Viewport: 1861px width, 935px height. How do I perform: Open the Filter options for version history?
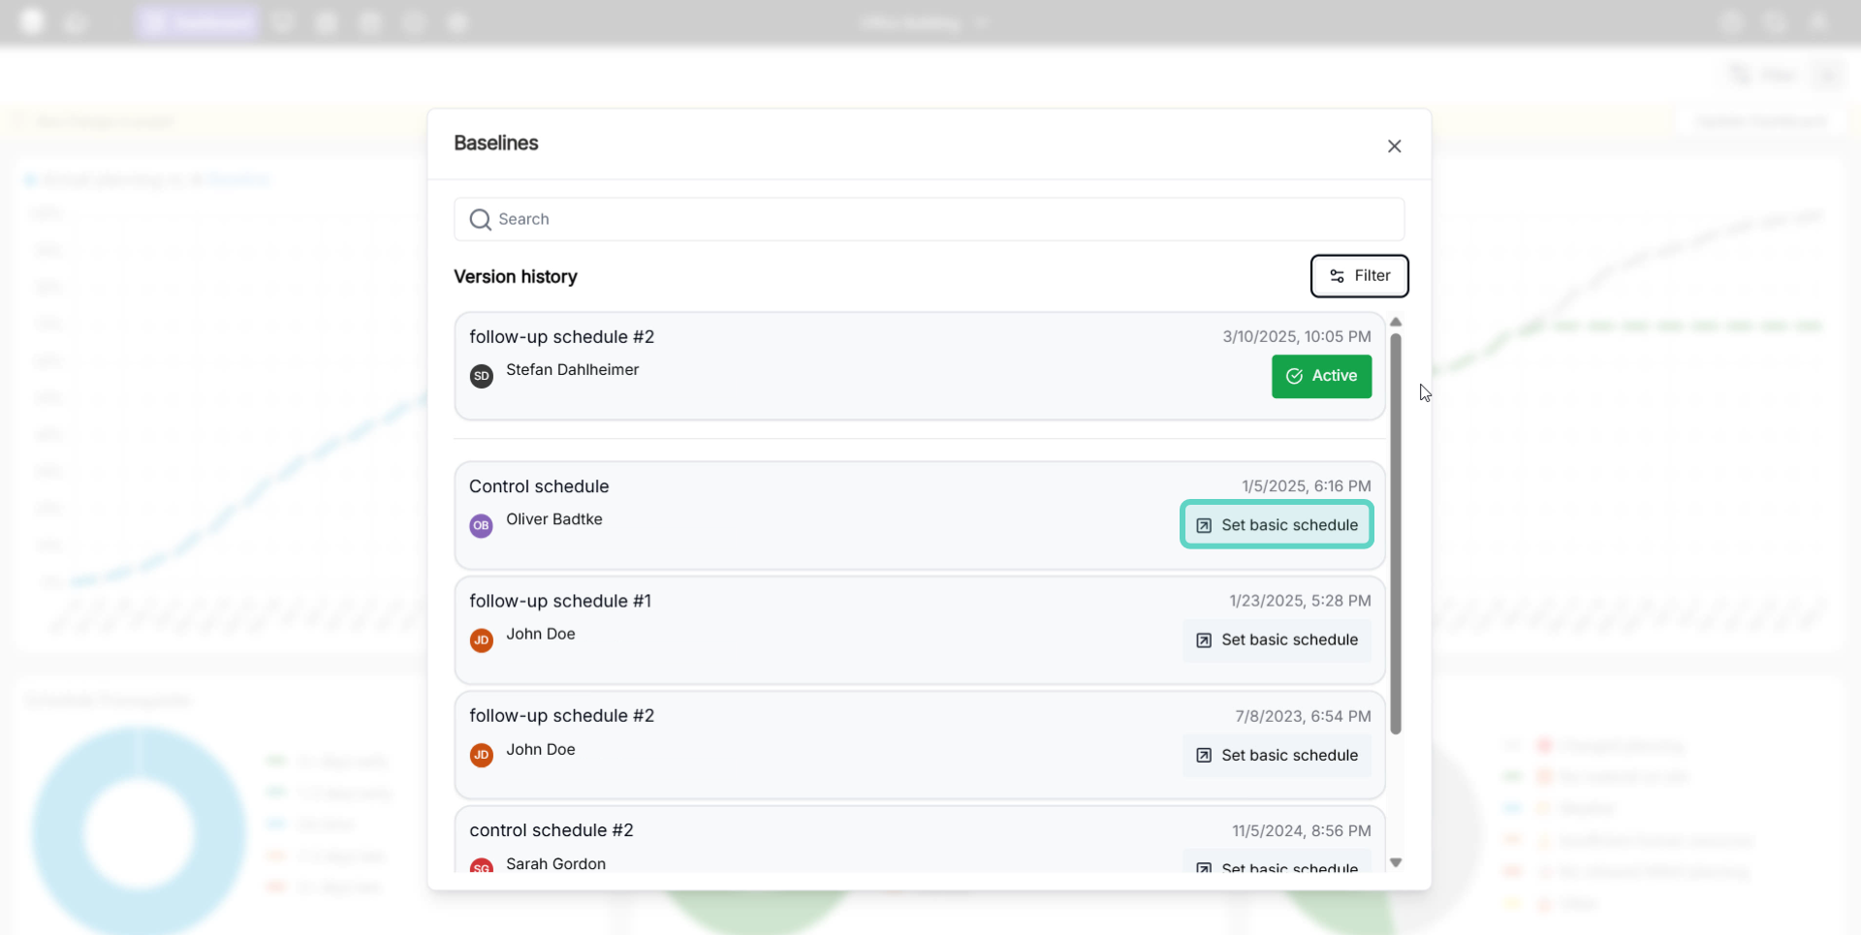(1359, 276)
